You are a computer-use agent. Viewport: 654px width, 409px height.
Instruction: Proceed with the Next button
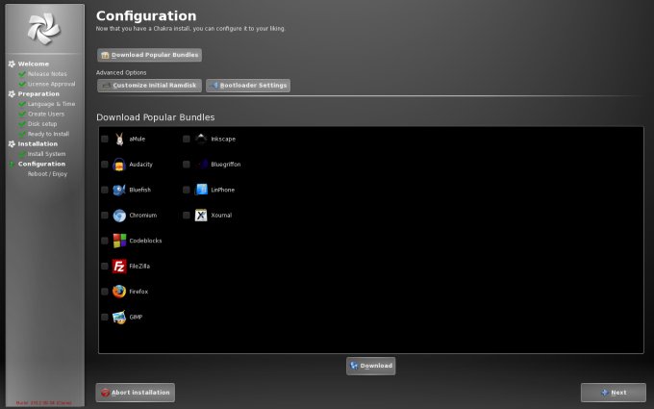613,393
